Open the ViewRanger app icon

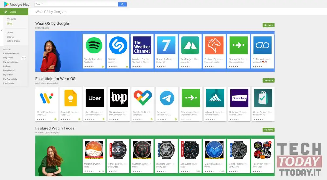point(190,45)
